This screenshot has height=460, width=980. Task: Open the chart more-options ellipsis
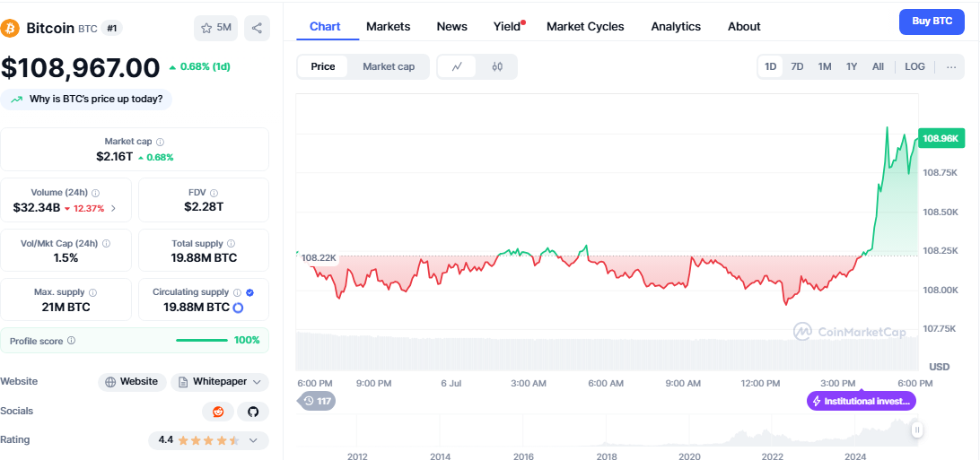click(x=951, y=66)
